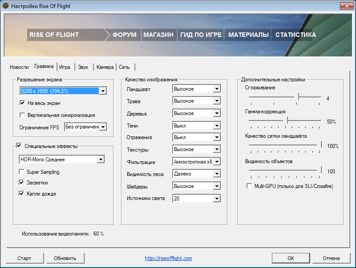Click the Обновить button

tap(65, 258)
